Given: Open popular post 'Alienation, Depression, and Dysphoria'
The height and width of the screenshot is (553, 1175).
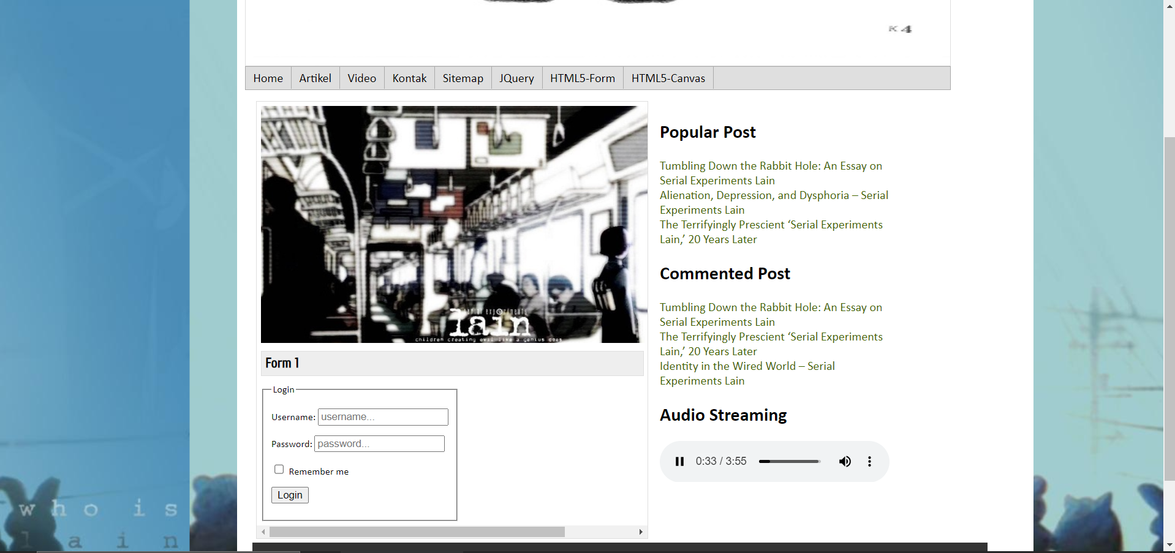Looking at the screenshot, I should tap(773, 195).
